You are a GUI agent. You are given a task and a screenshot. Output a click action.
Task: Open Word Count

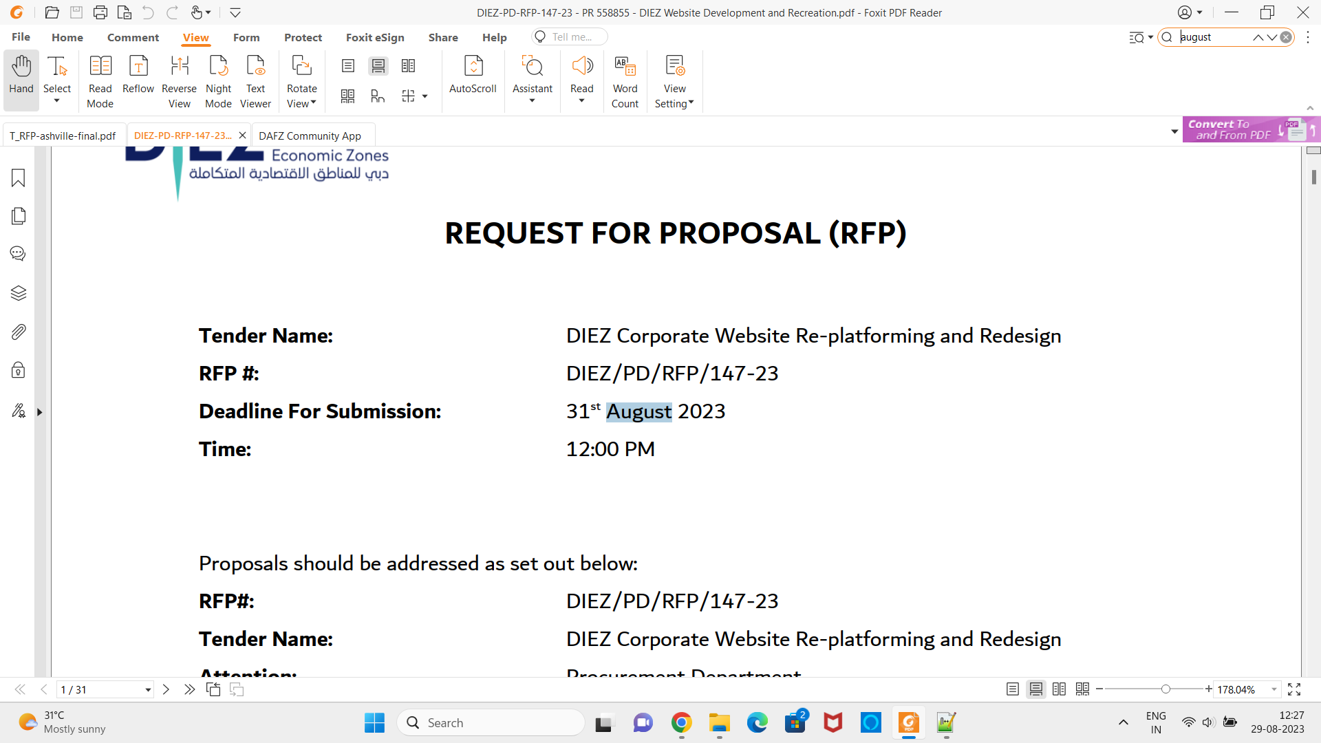[x=625, y=81]
